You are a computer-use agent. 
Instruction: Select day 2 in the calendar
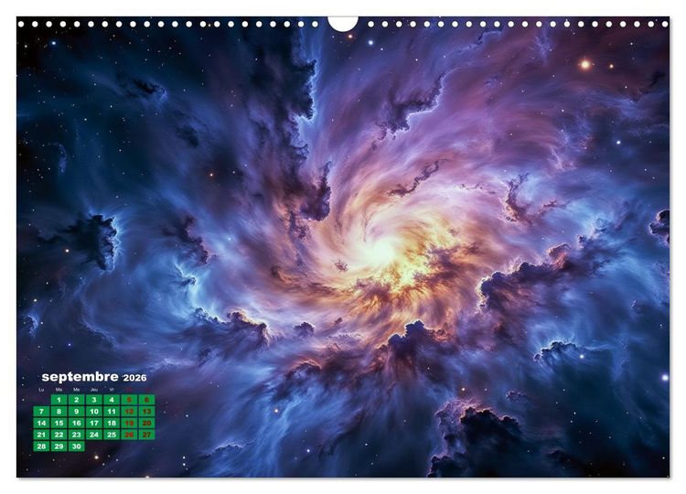click(77, 400)
